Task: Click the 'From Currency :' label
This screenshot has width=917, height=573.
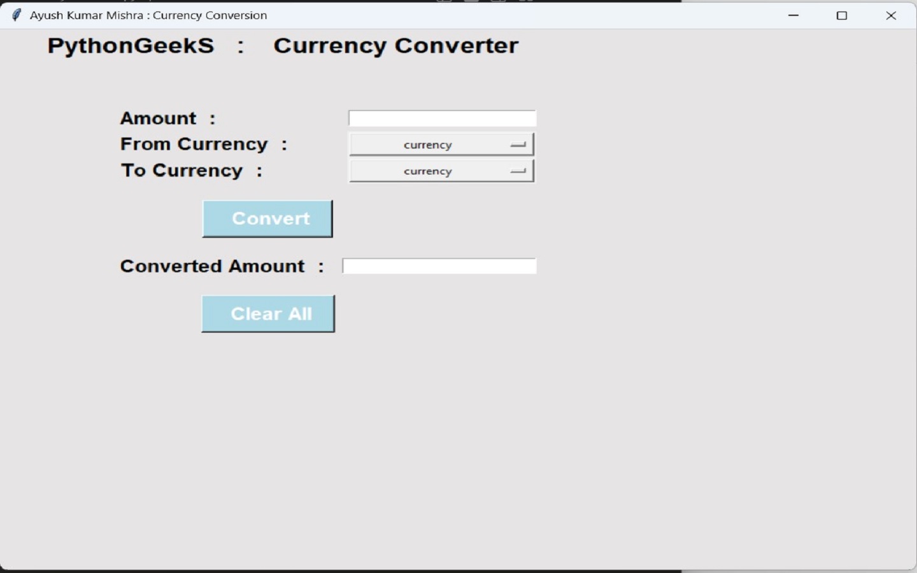Action: click(204, 145)
